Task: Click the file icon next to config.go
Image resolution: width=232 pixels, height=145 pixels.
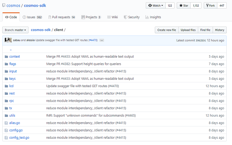Action: click(x=6, y=130)
